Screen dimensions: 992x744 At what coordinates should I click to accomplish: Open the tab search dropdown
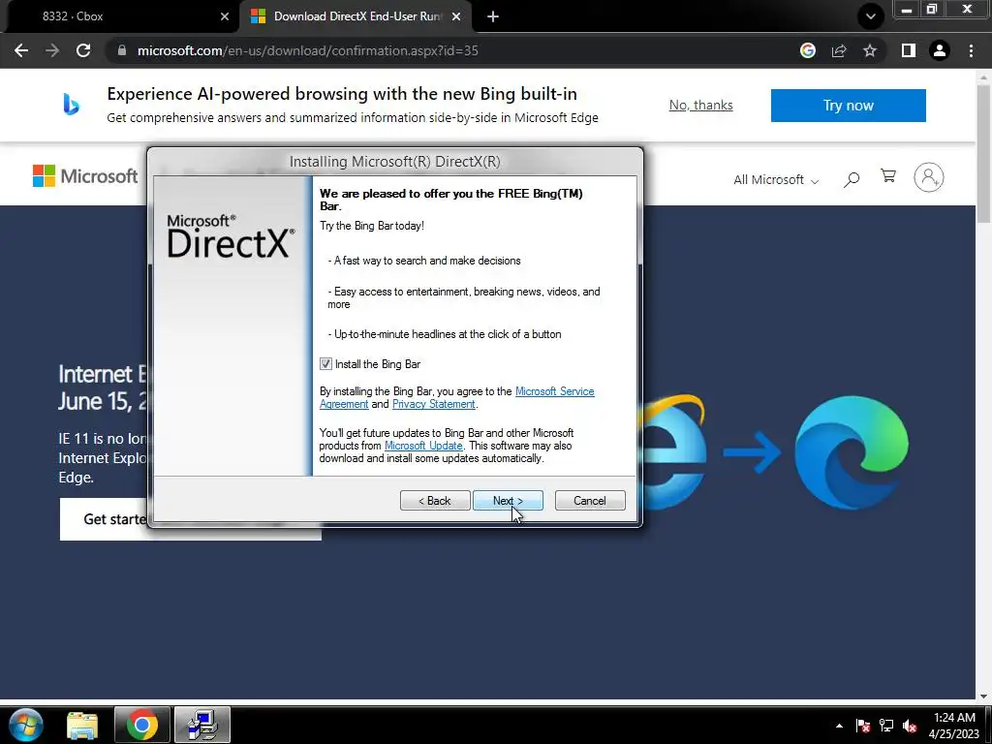coord(871,16)
